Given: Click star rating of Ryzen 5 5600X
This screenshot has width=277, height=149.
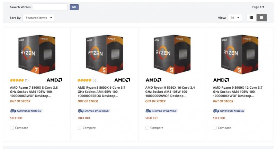Looking at the screenshot, I should pyautogui.click(x=84, y=80).
